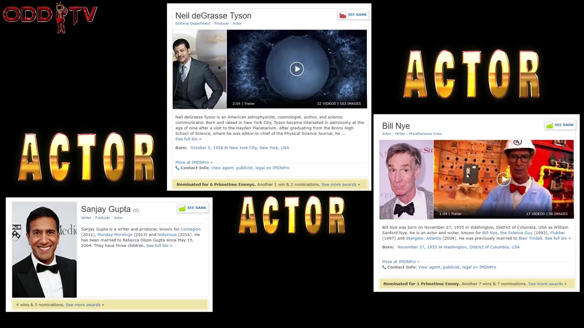The width and height of the screenshot is (584, 328).
Task: Open Neil deGrasse Tyson portrait photo
Action: [199, 69]
